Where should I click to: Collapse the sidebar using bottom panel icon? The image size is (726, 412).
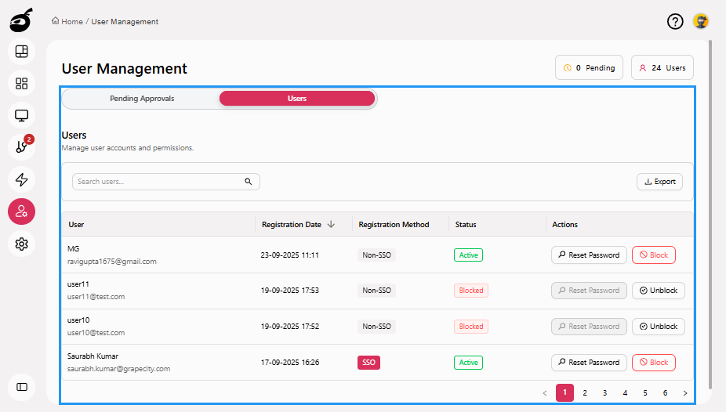(x=22, y=386)
